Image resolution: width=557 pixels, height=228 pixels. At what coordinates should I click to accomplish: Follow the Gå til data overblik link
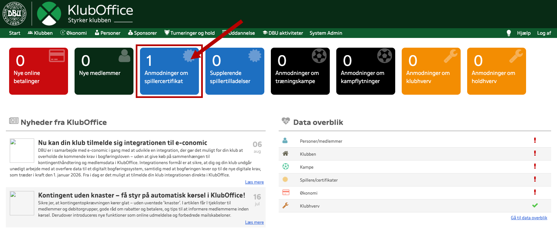click(x=529, y=218)
